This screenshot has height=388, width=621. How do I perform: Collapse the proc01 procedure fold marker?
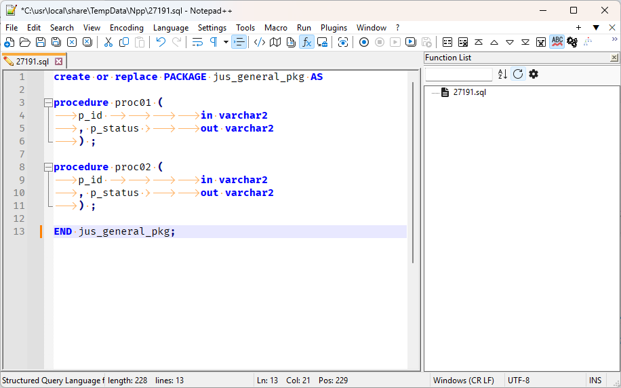[x=47, y=103]
